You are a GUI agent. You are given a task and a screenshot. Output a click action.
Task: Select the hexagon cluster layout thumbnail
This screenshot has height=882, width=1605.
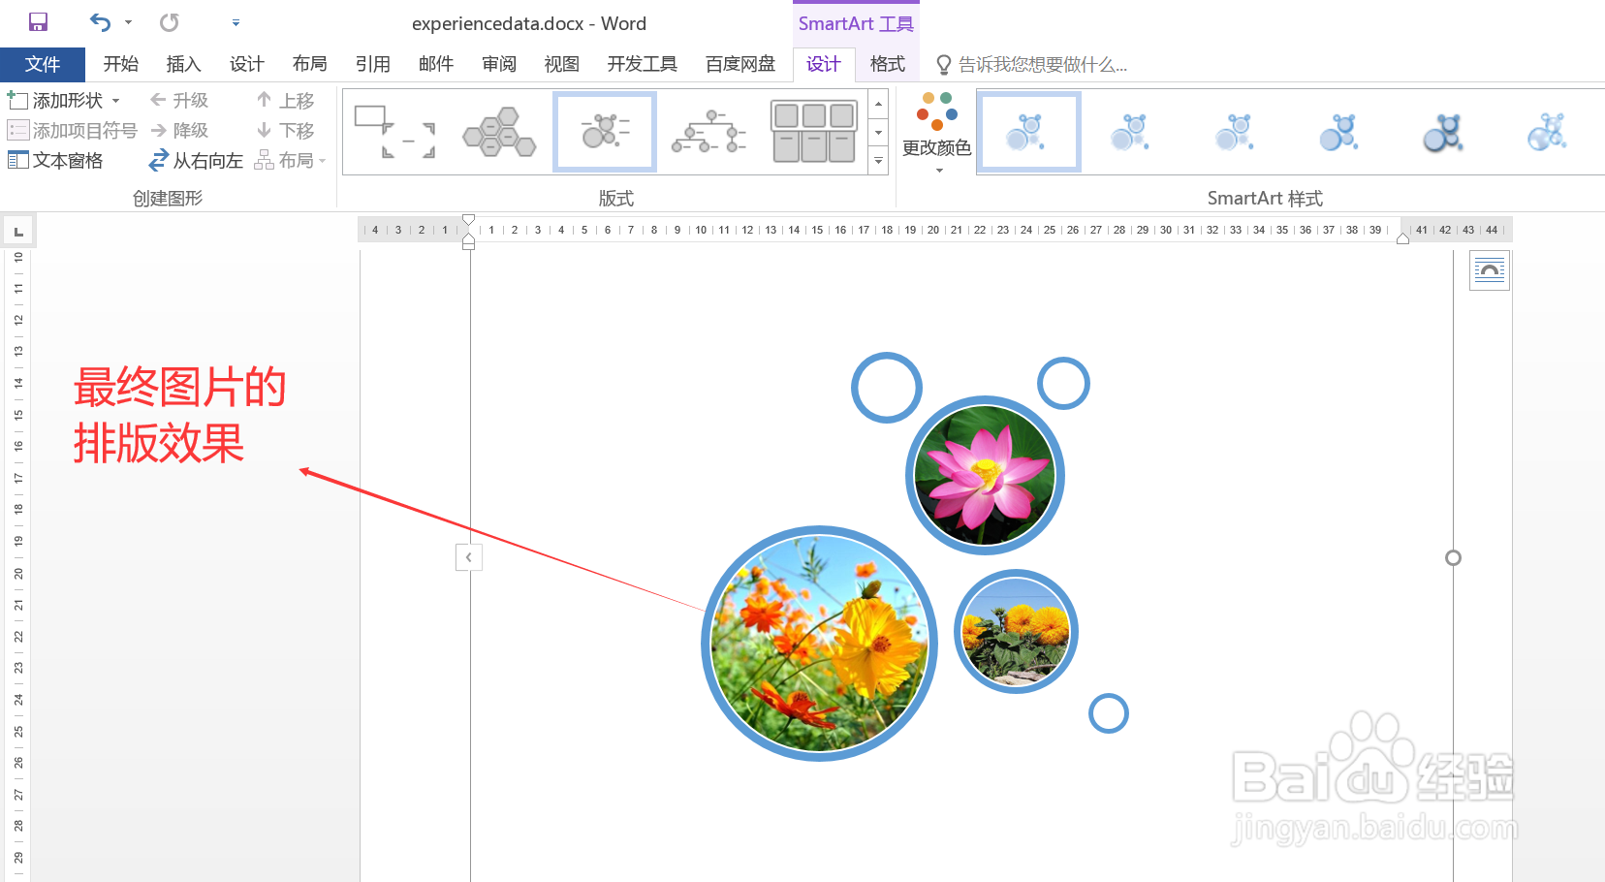click(x=499, y=132)
